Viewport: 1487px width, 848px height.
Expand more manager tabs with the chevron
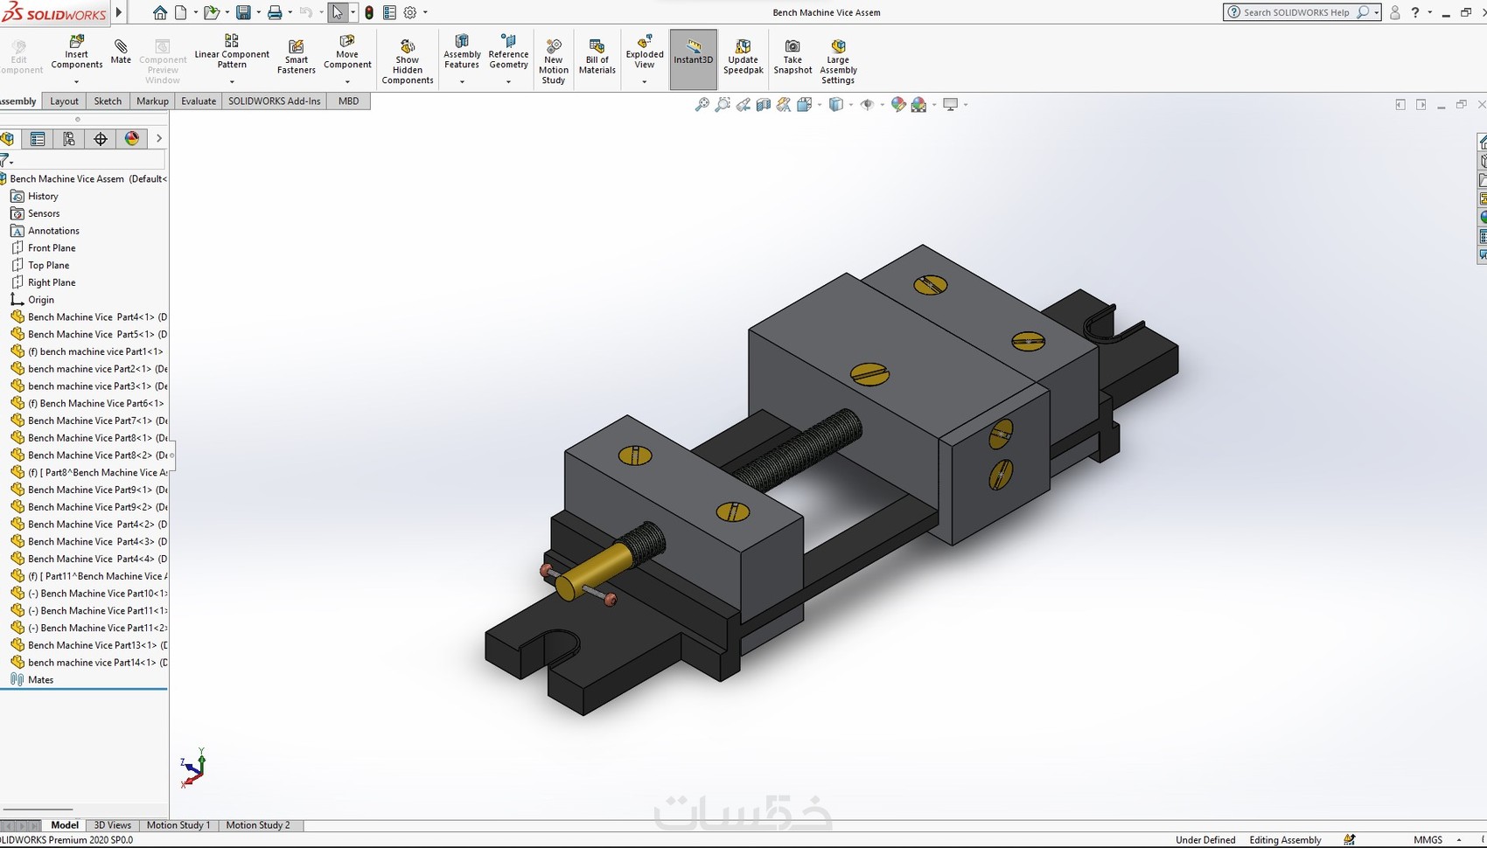point(158,138)
